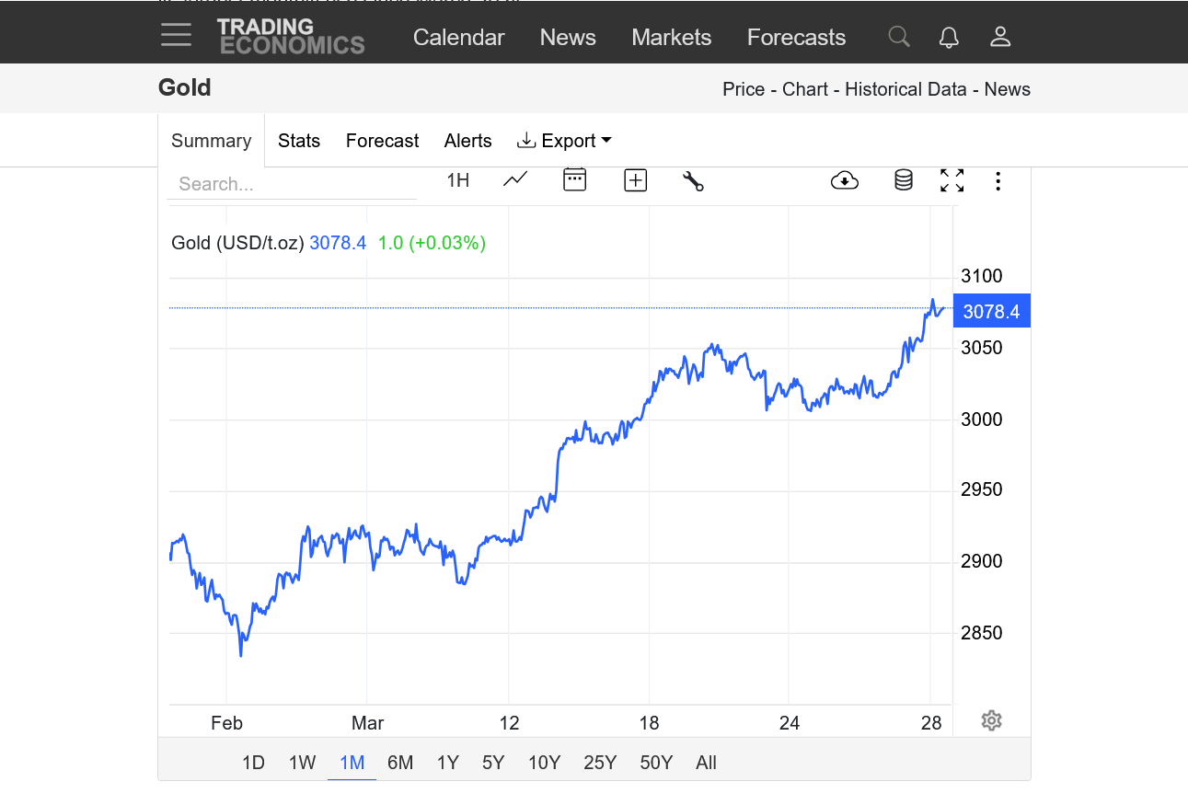The height and width of the screenshot is (805, 1188).
Task: Open the database data icon
Action: pyautogui.click(x=904, y=180)
